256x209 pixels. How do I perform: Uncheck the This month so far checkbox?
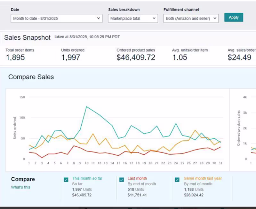66,180
